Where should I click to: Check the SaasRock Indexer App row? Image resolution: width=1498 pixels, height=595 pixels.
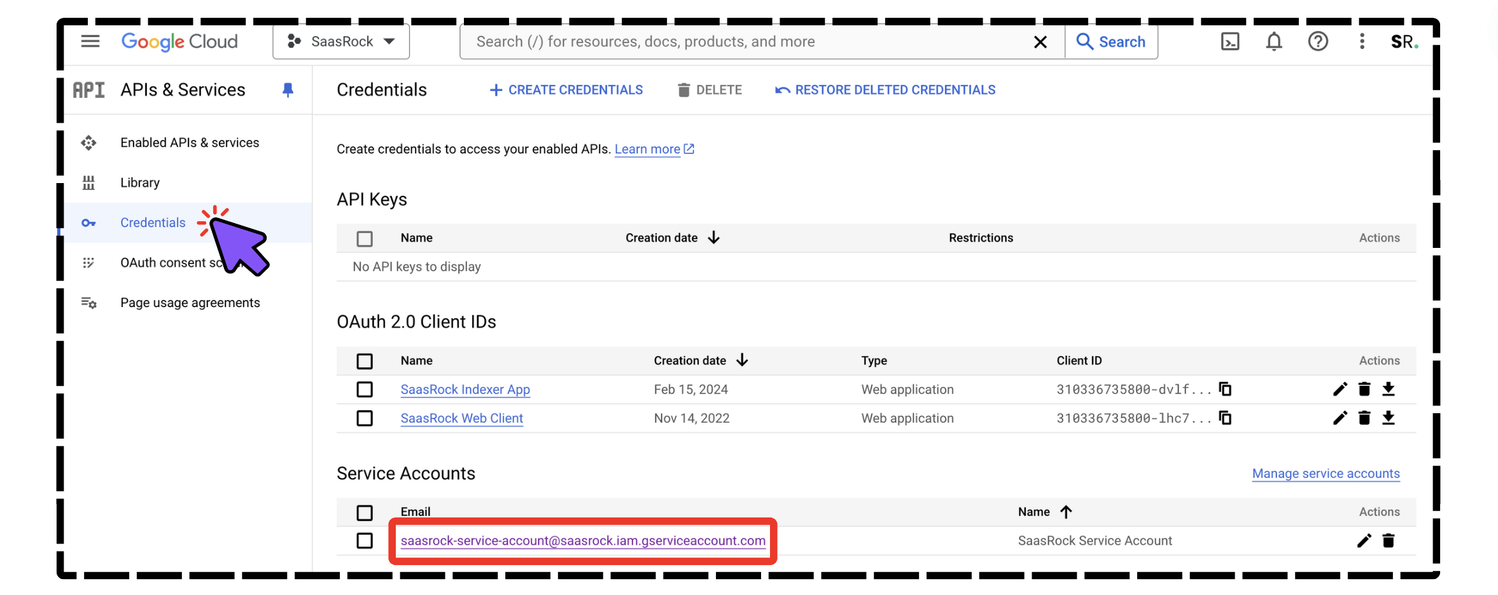(365, 390)
